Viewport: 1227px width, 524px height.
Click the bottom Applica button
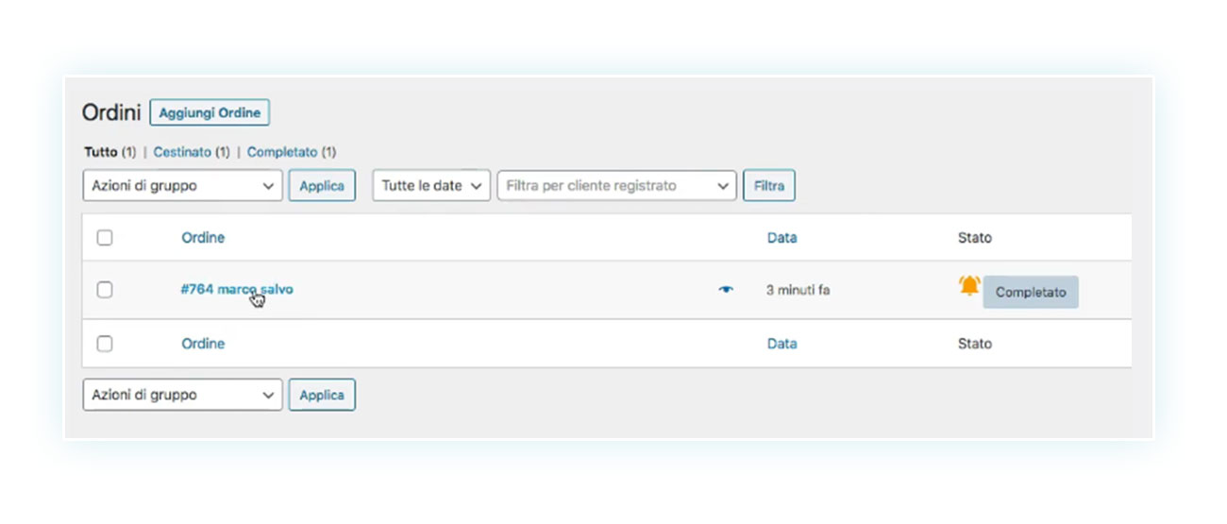(x=322, y=395)
